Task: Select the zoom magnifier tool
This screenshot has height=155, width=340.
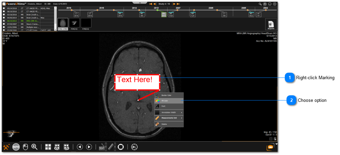Action: [34, 147]
